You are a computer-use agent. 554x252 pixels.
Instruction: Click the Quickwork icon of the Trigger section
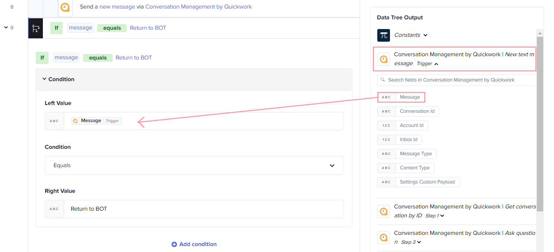(x=384, y=59)
